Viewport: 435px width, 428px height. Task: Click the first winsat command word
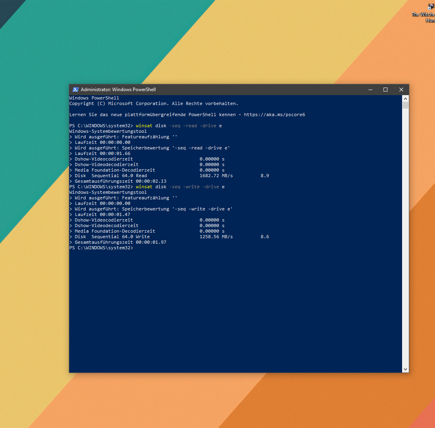pos(144,126)
